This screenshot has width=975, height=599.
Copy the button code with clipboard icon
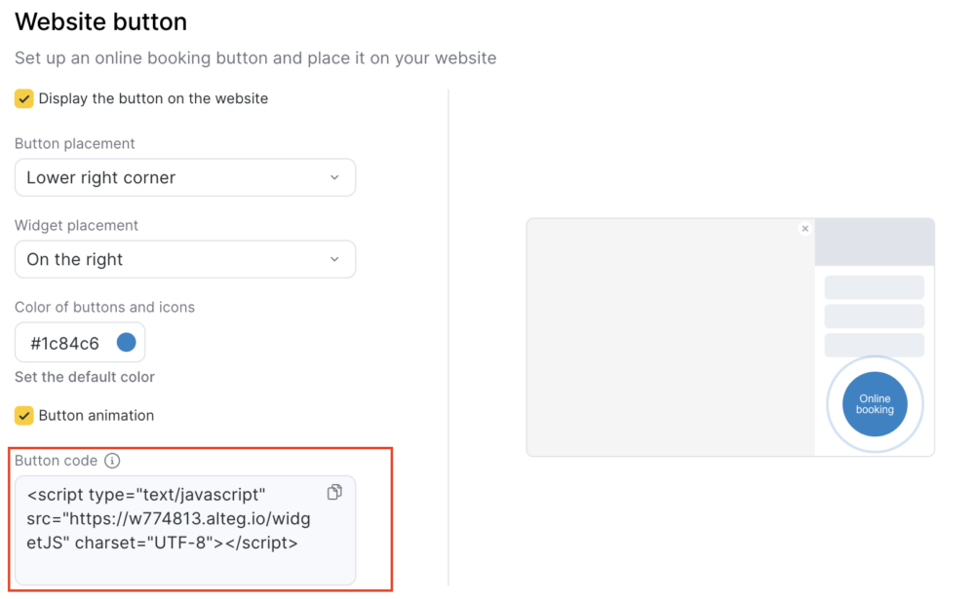point(334,492)
